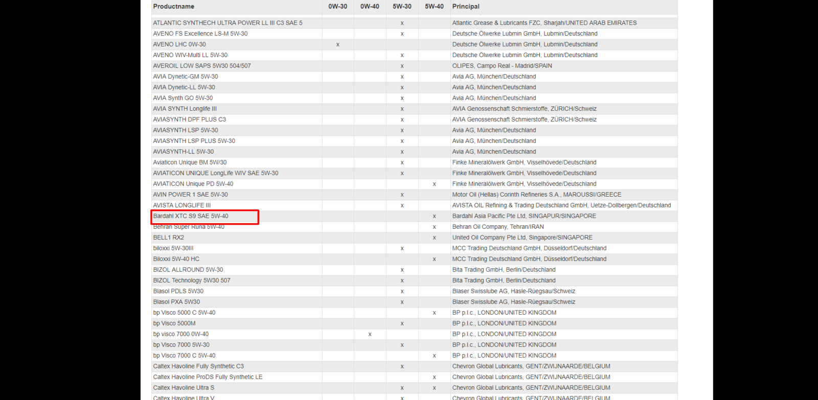Click the 5W-40 column header

click(x=434, y=7)
